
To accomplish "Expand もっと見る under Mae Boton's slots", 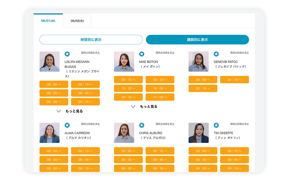I will point(144,107).
